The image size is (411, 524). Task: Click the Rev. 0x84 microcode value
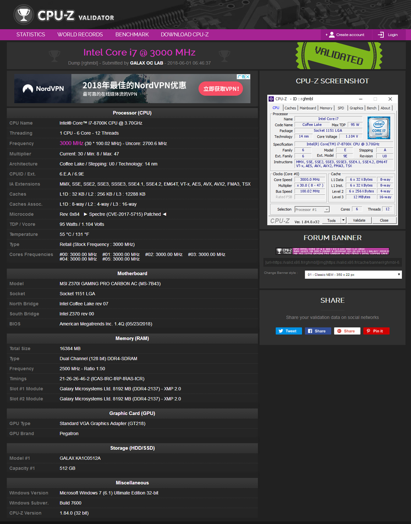[69, 214]
